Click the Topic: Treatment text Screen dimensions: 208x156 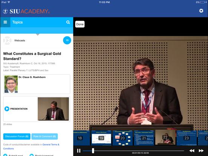(x=12, y=67)
